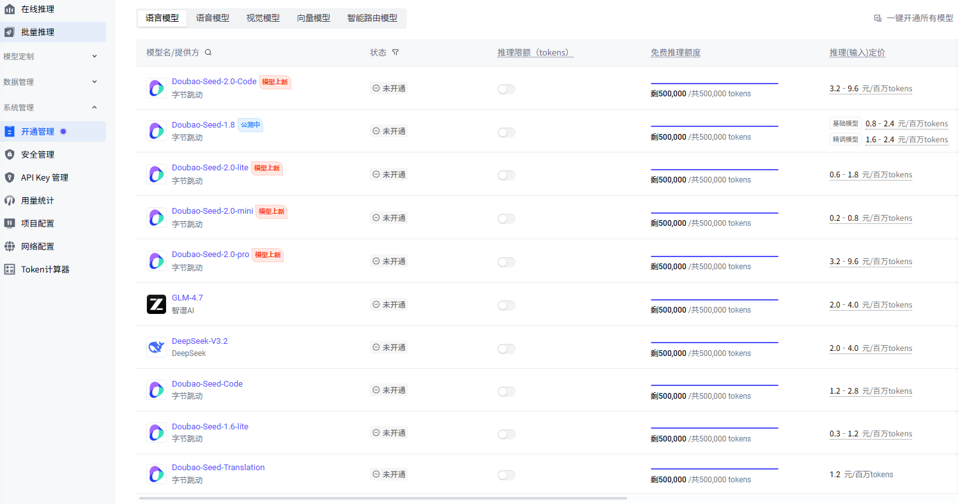Image resolution: width=958 pixels, height=504 pixels.
Task: Click the Doubao-Seed-2.0-lite model logo
Action: point(156,174)
